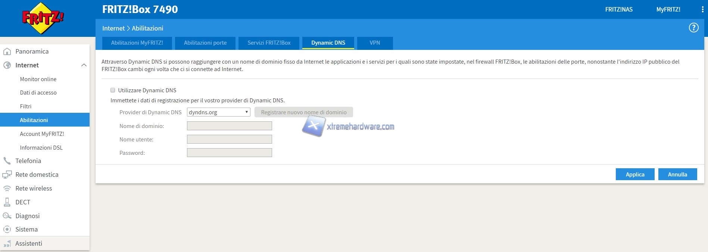Click the Panoramica home icon
The image size is (708, 252).
7,51
